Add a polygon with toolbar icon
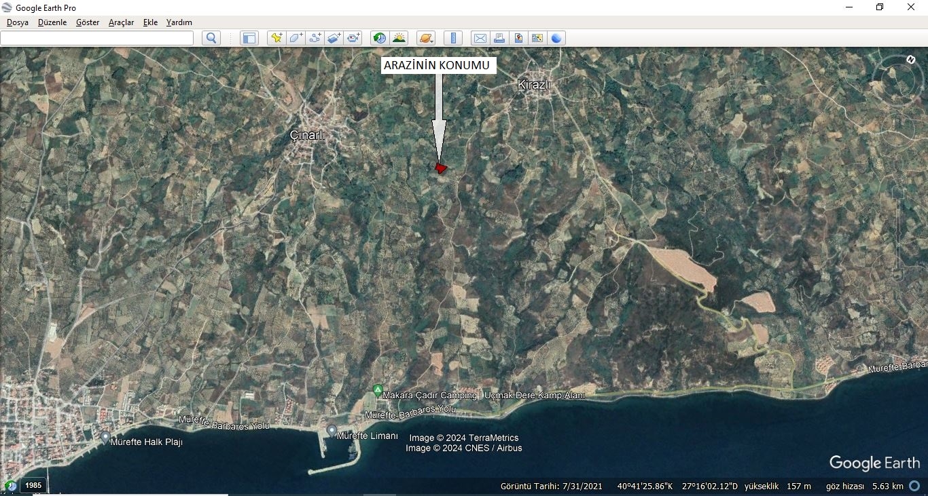The width and height of the screenshot is (928, 496). click(296, 38)
